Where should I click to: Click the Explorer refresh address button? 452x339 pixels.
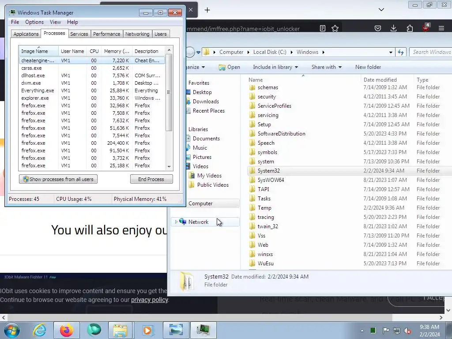(x=401, y=52)
